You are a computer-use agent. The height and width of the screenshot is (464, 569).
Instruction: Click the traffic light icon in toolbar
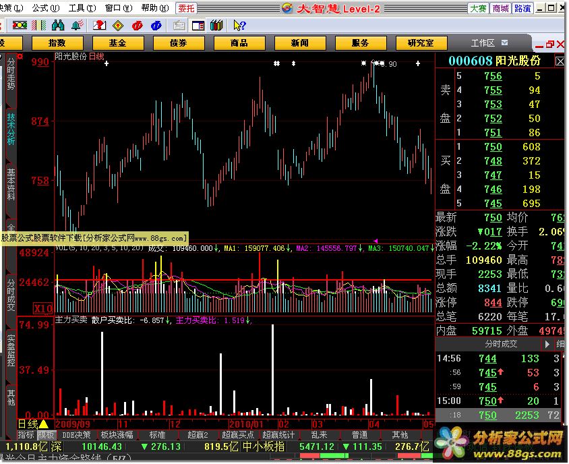20,26
